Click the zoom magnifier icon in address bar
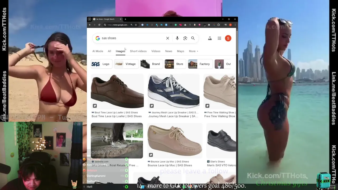The width and height of the screenshot is (338, 190). pos(132,25)
